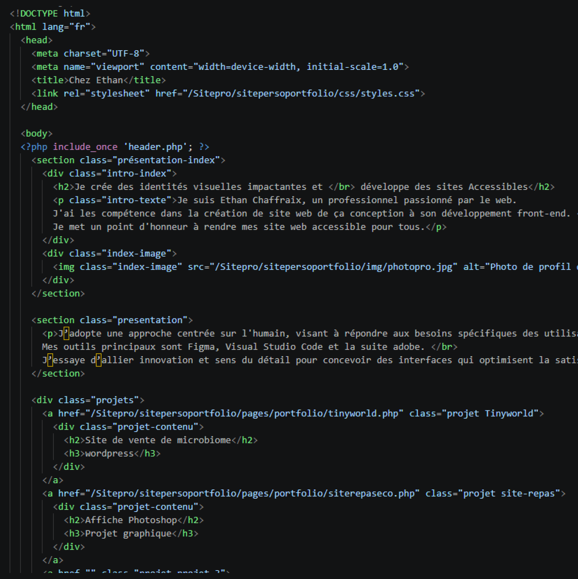Viewport: 578px width, 579px height.
Task: Click heading text "Affiche Photoshop"
Action: pyautogui.click(x=131, y=520)
